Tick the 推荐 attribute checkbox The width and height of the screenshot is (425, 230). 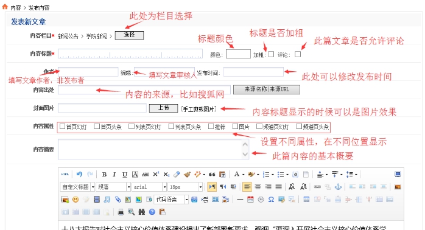211,126
